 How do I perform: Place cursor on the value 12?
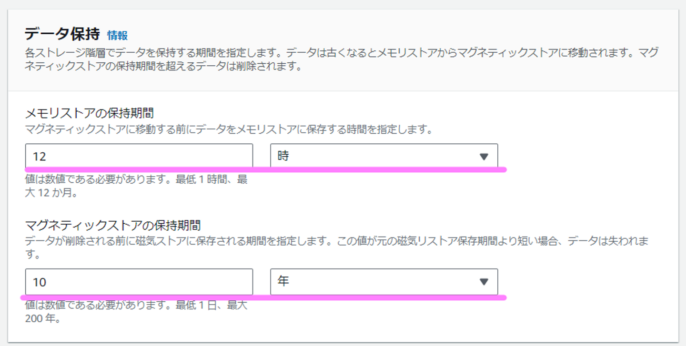coord(39,157)
